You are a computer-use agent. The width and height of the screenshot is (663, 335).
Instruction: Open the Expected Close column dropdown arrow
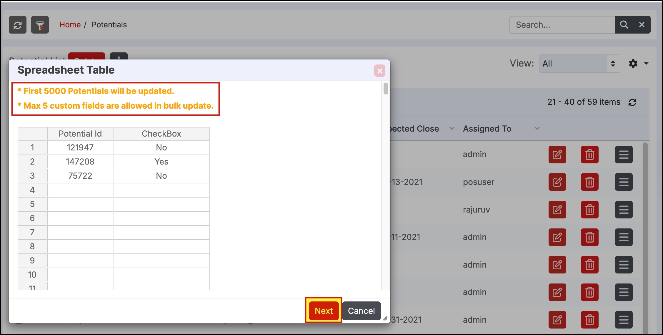coord(452,129)
